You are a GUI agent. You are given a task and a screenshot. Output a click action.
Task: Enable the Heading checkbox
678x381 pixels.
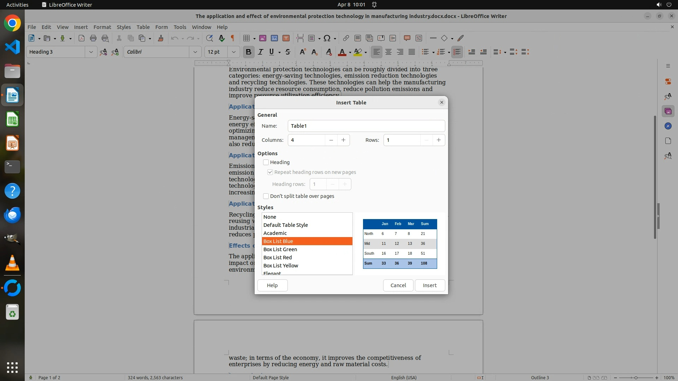(266, 162)
